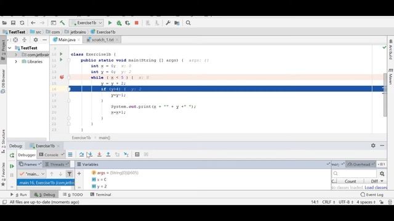The height and width of the screenshot is (221, 394).
Task: Navigate Forward with the right arrow icon
Action: pos(42,23)
